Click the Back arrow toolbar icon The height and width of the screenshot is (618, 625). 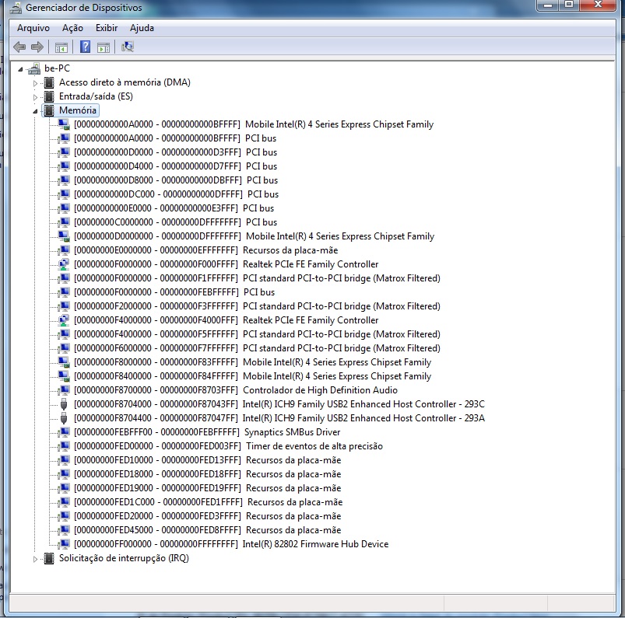coord(19,47)
